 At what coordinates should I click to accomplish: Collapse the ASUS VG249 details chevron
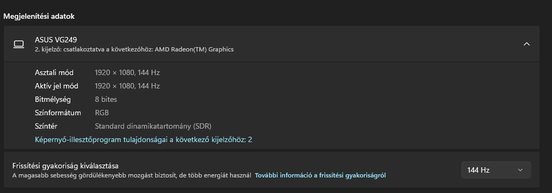pos(527,44)
